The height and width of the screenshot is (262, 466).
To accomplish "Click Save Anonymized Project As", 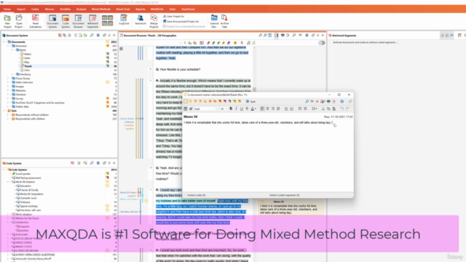I will click(181, 21).
